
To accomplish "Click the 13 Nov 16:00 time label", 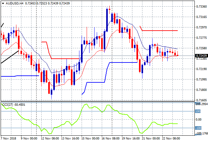I will [70, 139].
